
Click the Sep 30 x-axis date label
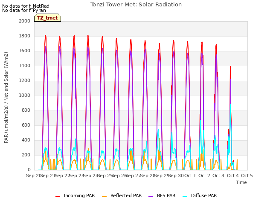point(176,176)
